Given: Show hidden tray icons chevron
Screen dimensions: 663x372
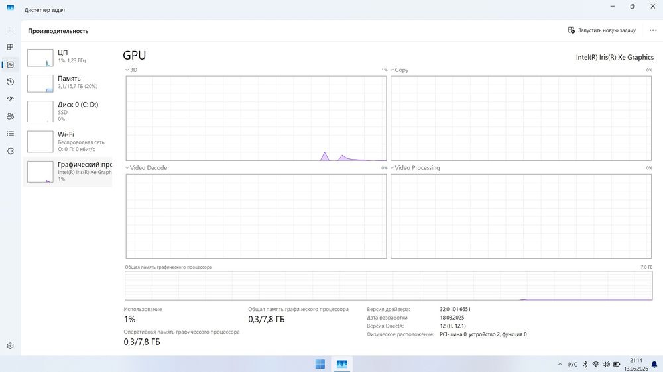Looking at the screenshot, I should [560, 364].
